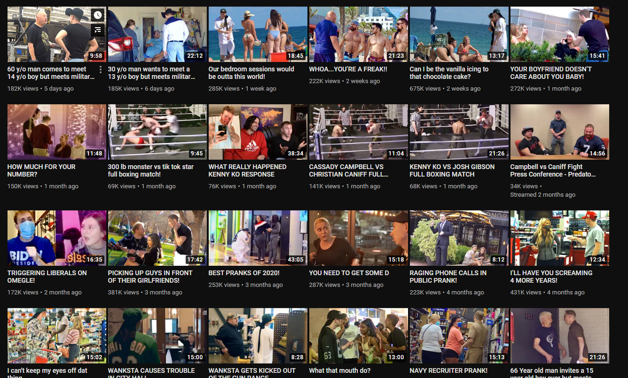Viewport: 628px width, 378px height.
Task: Open '300 lb monster vs tik tok star' title
Action: coord(150,170)
